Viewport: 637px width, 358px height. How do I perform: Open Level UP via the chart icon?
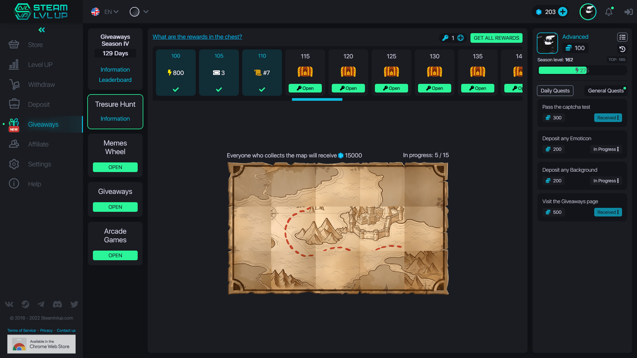point(14,64)
